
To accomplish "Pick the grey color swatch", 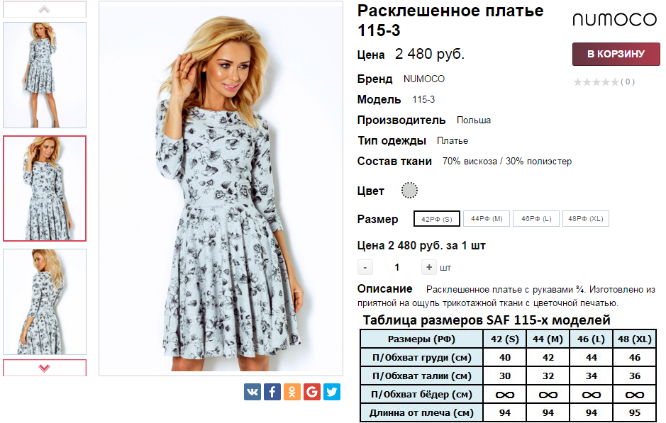I will [x=409, y=191].
